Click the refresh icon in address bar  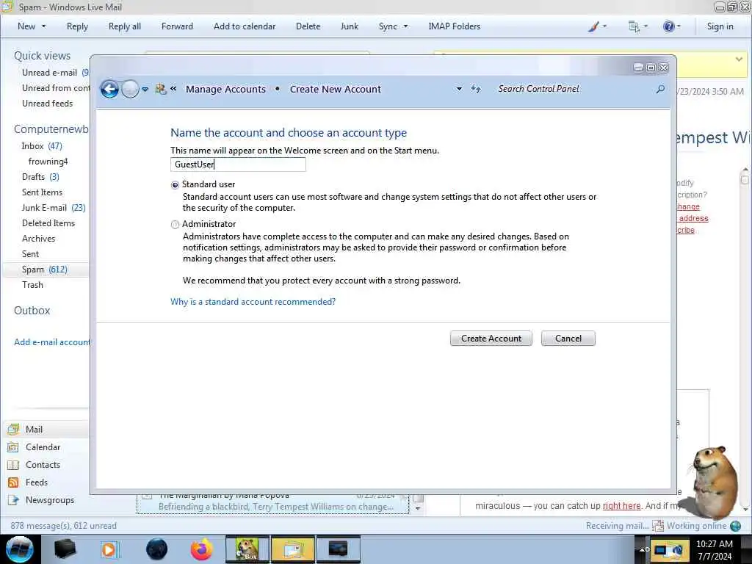click(476, 89)
